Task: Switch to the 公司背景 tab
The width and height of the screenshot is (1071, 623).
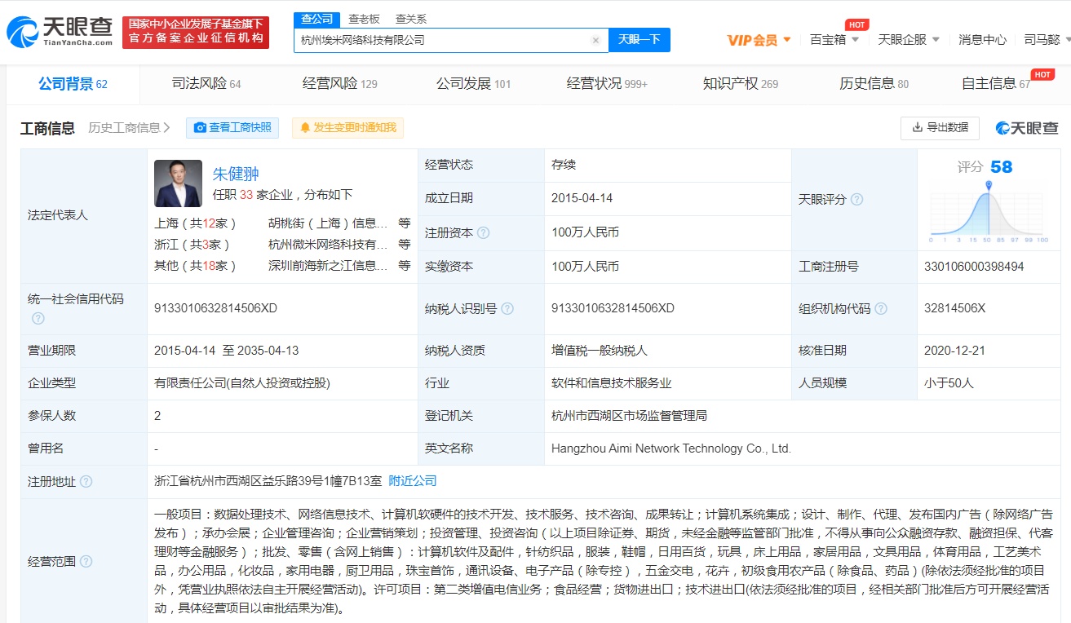Action: click(x=73, y=83)
